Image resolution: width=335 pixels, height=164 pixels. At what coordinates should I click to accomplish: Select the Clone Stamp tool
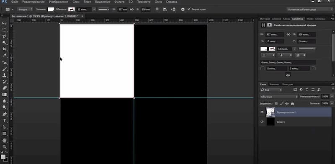point(4,75)
